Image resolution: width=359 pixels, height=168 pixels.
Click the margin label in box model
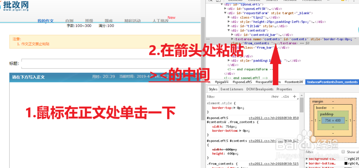point(317,101)
